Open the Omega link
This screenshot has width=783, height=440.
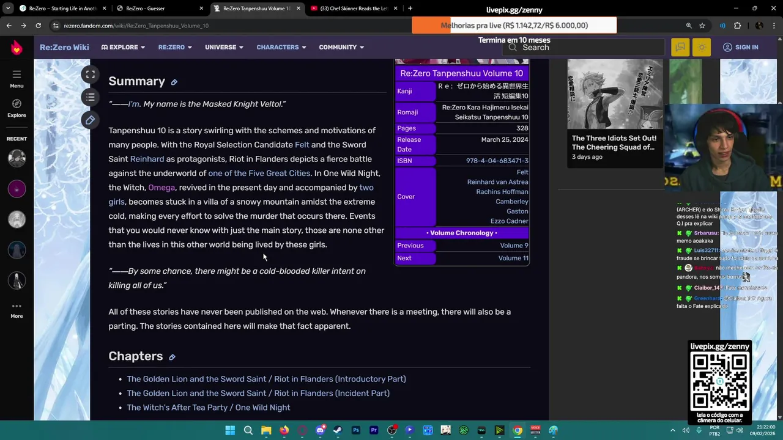click(161, 188)
